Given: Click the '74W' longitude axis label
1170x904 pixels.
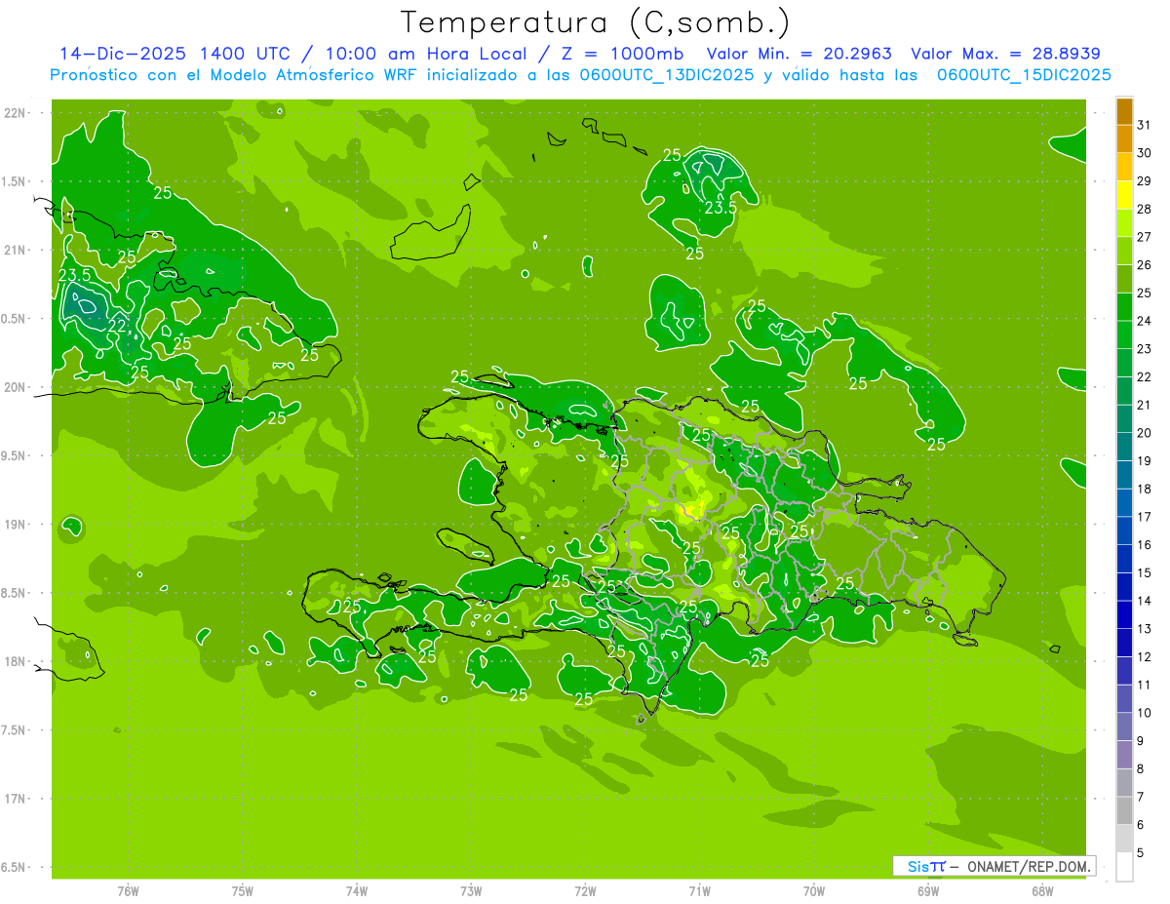Looking at the screenshot, I should click(x=357, y=891).
